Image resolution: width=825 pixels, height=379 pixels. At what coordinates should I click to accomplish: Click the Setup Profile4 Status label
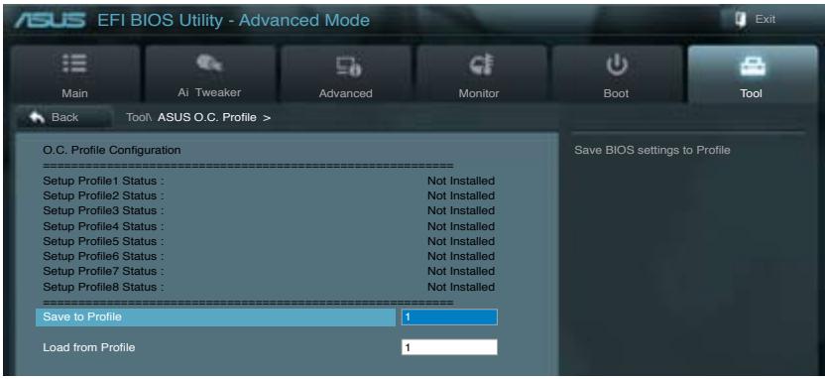point(104,226)
